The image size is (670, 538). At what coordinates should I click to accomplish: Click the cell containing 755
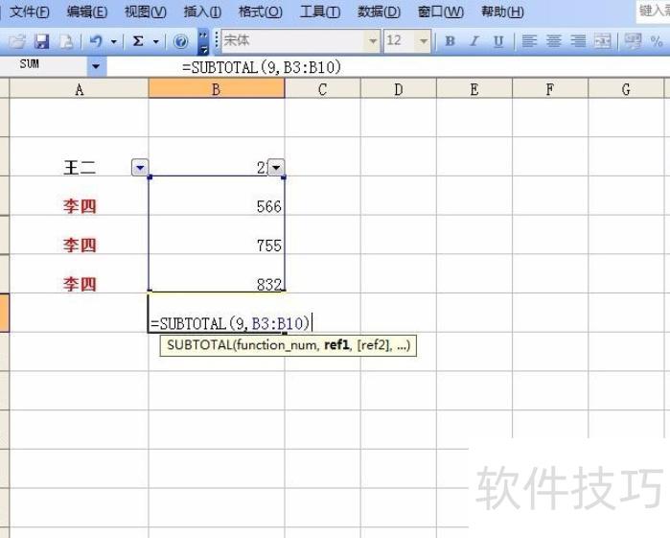(217, 235)
